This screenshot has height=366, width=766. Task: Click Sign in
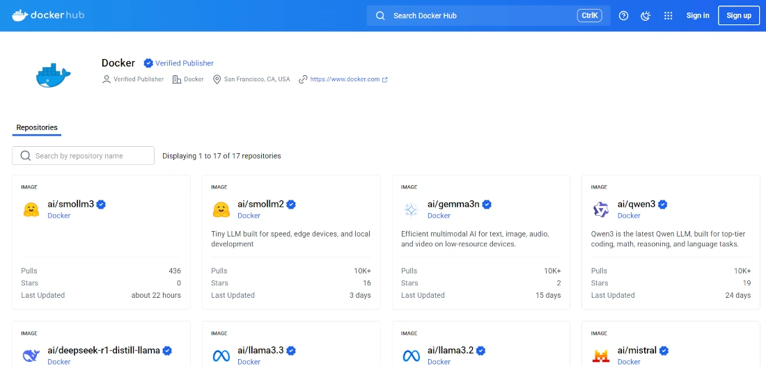click(698, 15)
